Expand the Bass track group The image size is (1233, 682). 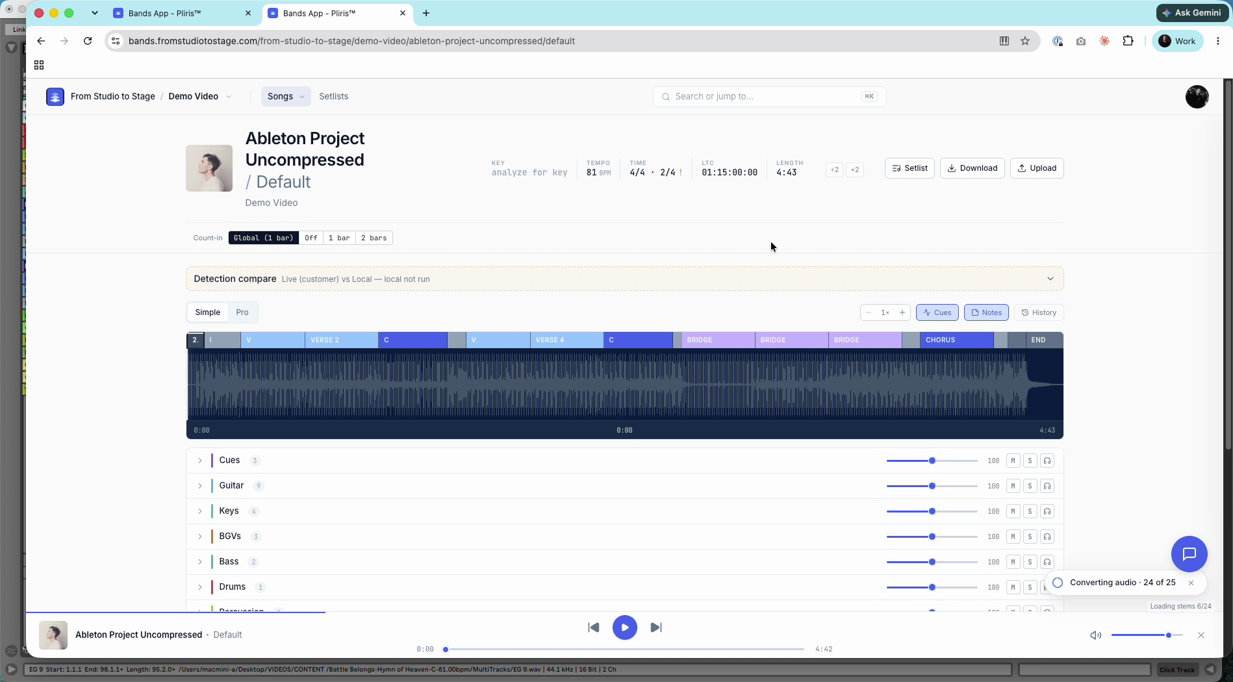[x=200, y=562]
